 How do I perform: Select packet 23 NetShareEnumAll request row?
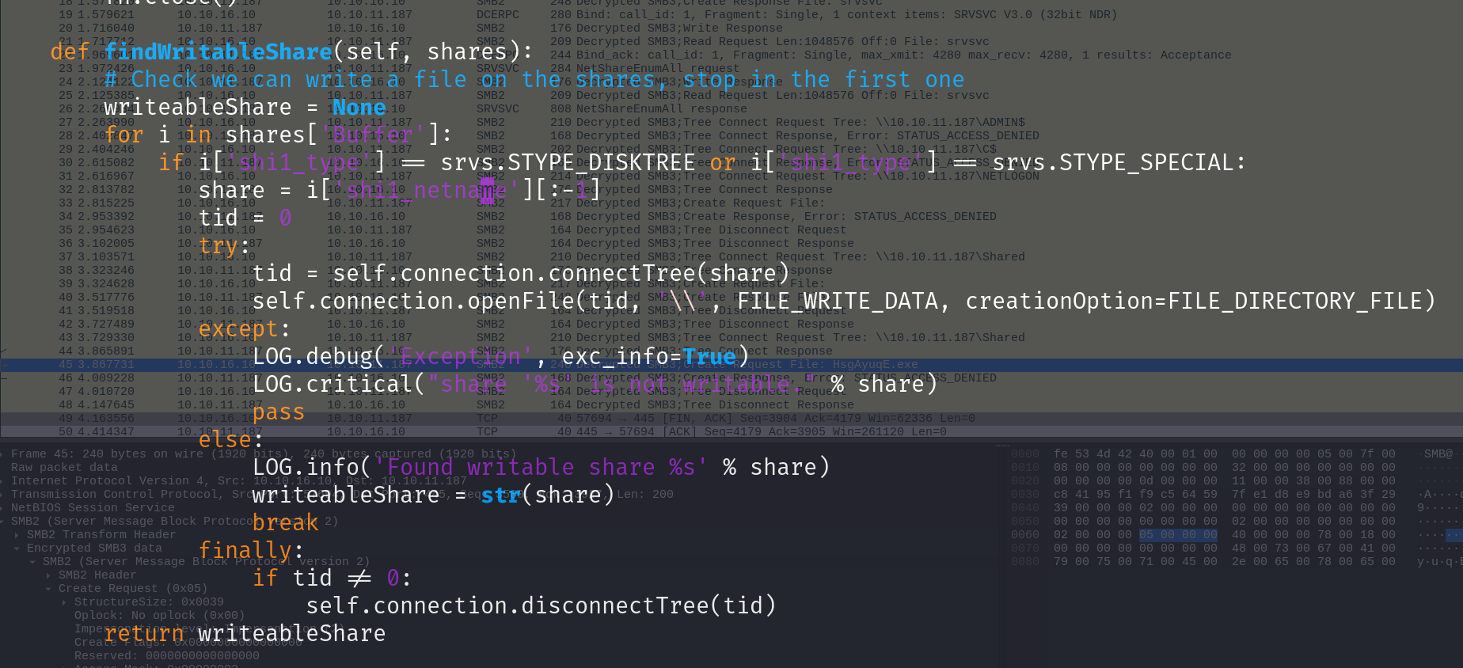(731, 68)
